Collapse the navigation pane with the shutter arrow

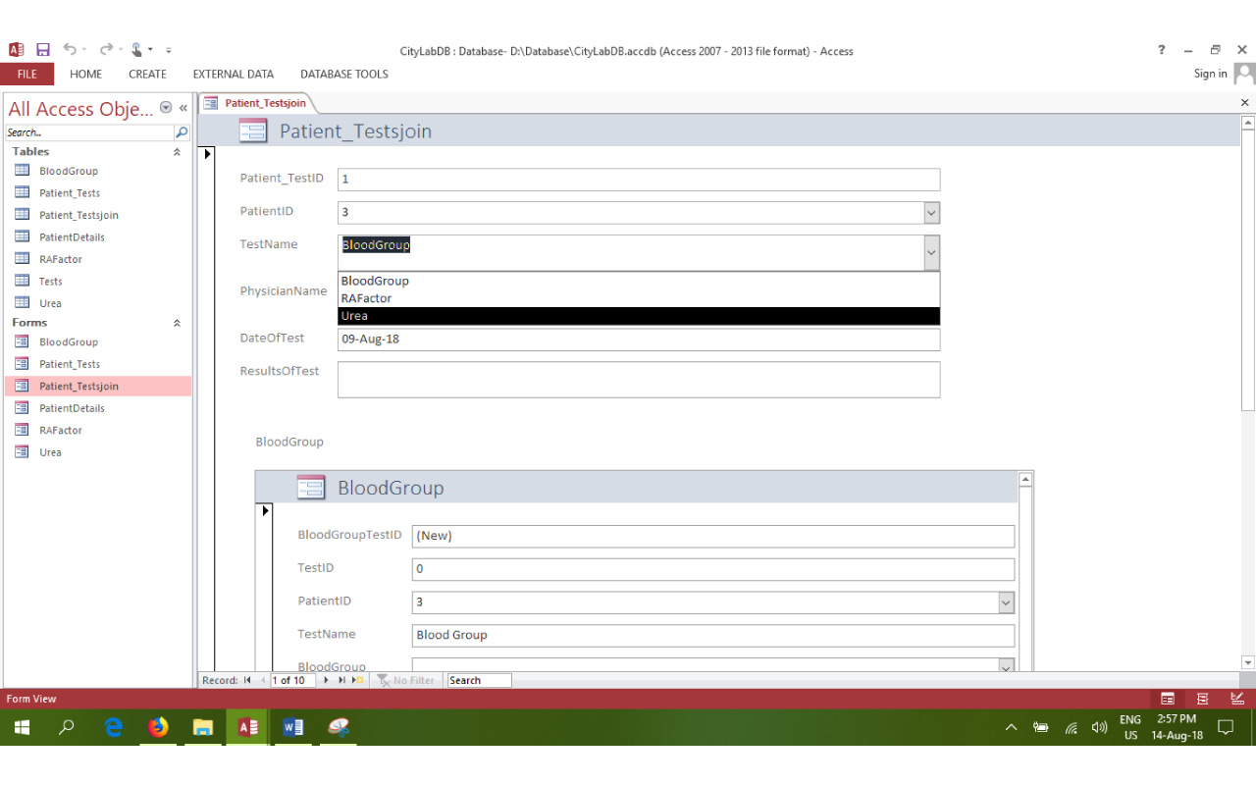pos(182,109)
